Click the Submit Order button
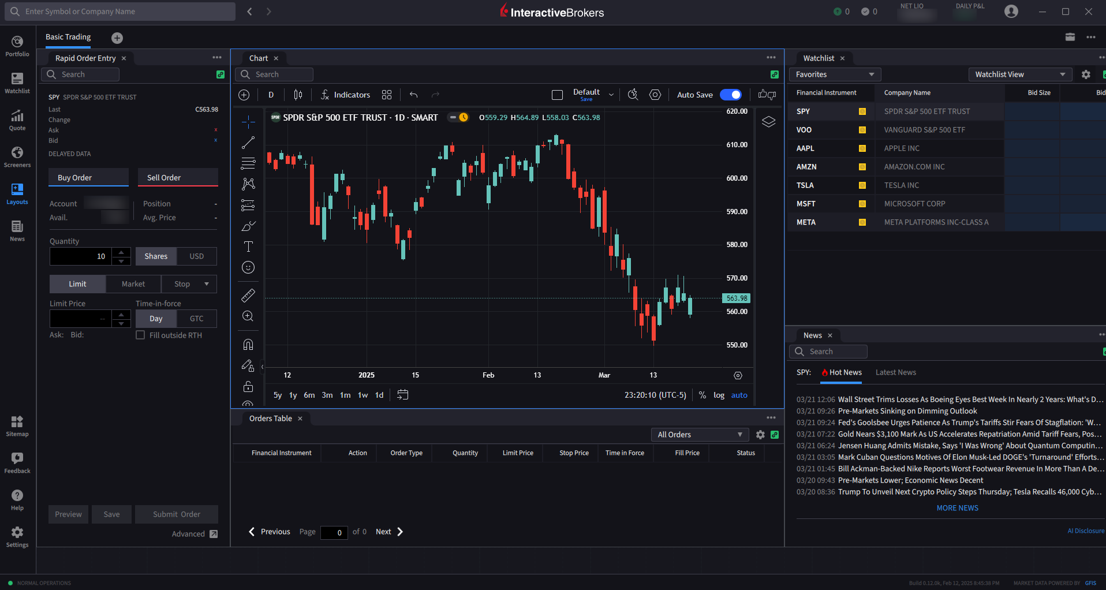The width and height of the screenshot is (1106, 590). [x=177, y=514]
